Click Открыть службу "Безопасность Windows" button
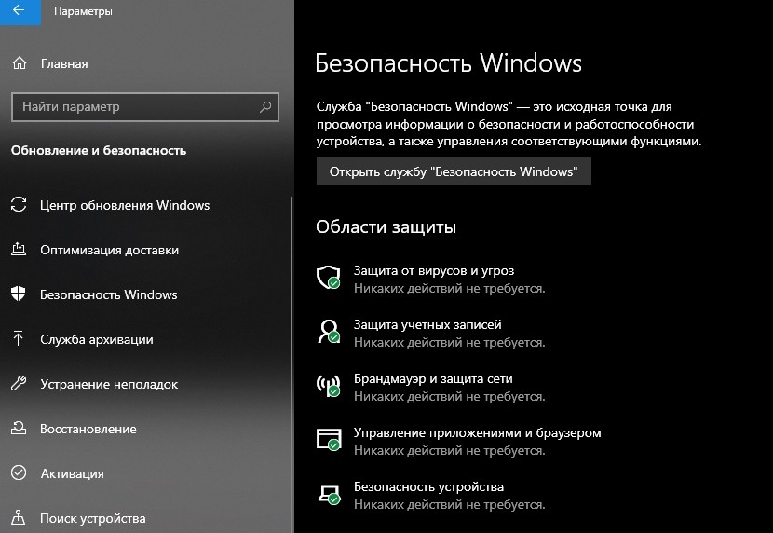The image size is (773, 533). coord(454,171)
